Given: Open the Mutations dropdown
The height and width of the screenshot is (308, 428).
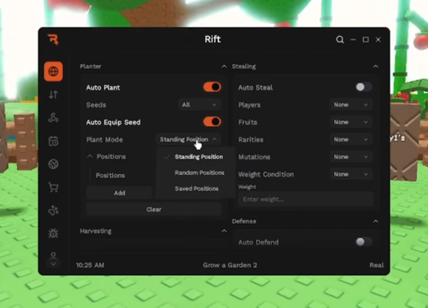Looking at the screenshot, I should (351, 157).
